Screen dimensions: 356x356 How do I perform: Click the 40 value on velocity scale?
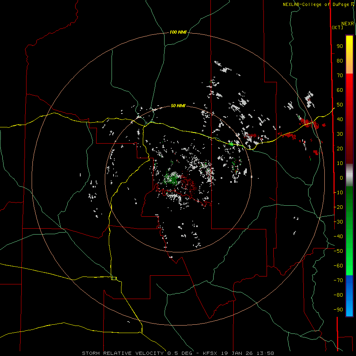(x=340, y=119)
